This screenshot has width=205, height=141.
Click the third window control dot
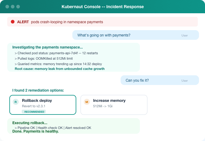click(x=18, y=7)
